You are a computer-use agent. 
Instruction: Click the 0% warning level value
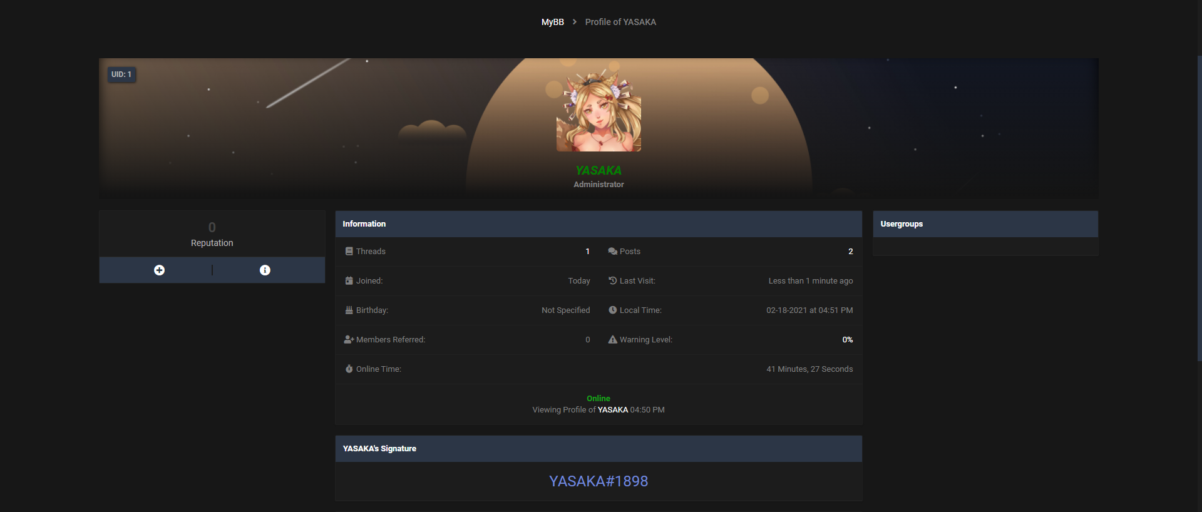848,339
